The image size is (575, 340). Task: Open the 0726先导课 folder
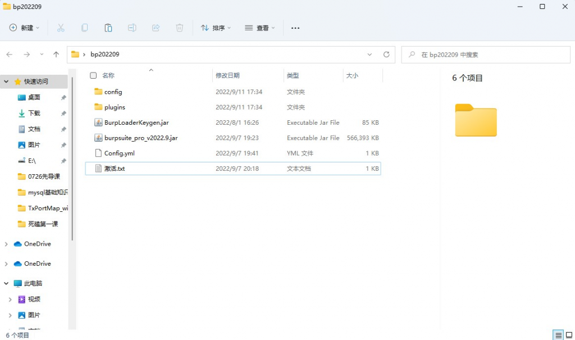[x=44, y=176]
